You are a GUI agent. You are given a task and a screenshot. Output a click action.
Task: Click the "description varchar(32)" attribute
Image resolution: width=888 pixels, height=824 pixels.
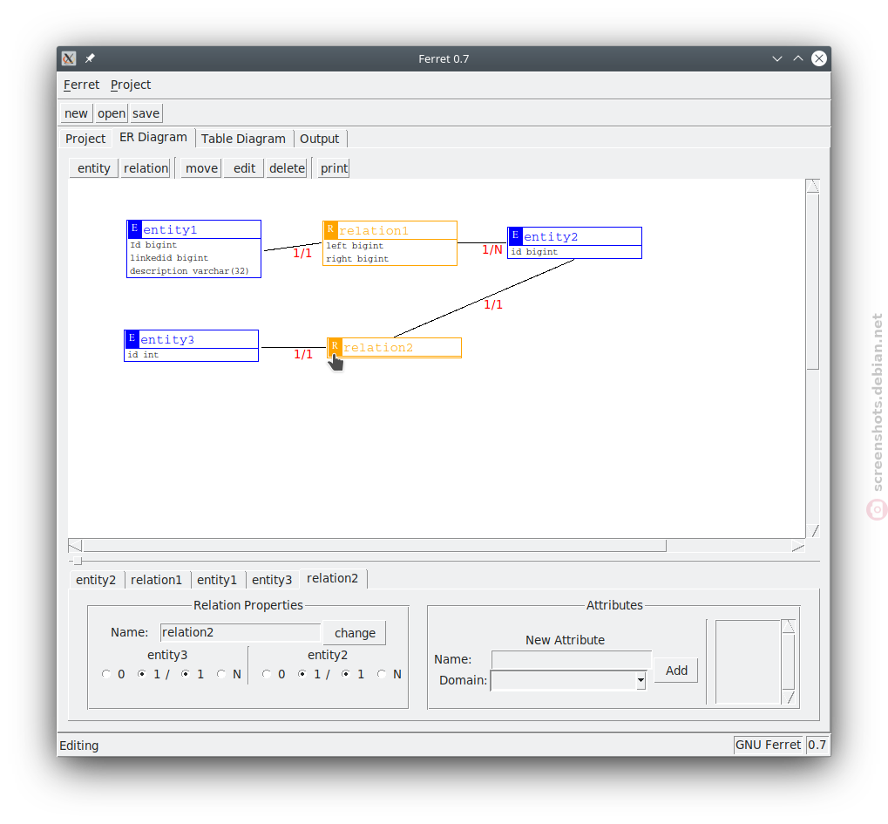click(x=189, y=271)
